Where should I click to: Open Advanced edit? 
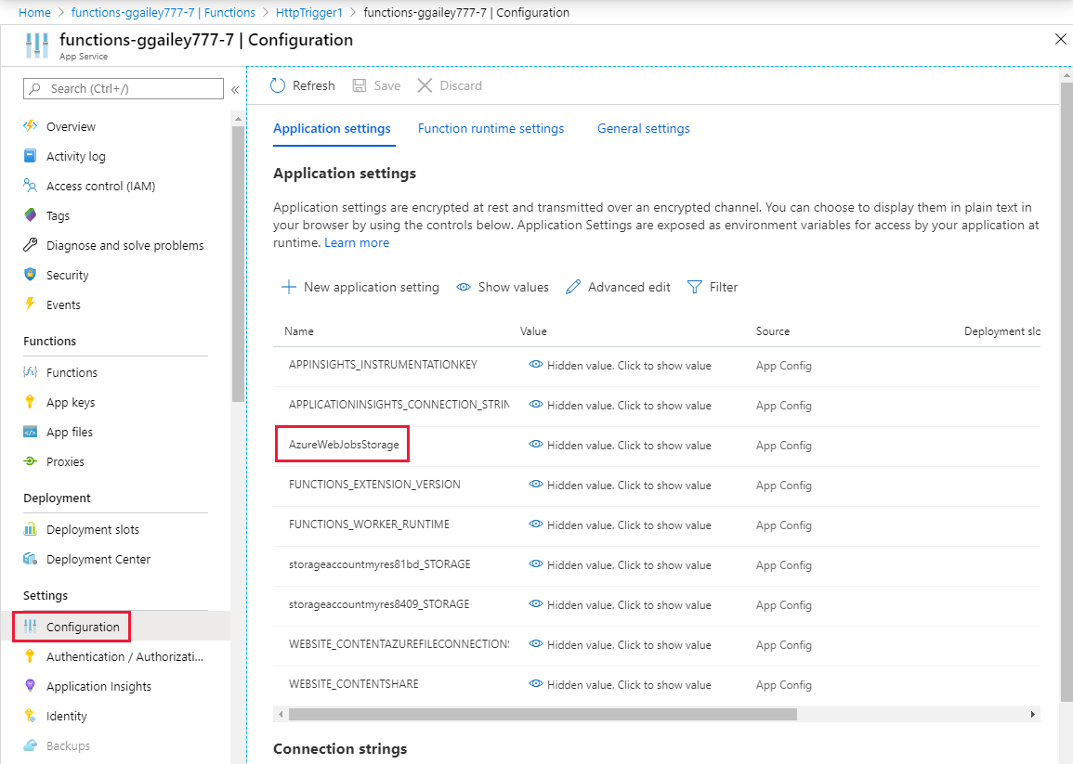tap(618, 287)
